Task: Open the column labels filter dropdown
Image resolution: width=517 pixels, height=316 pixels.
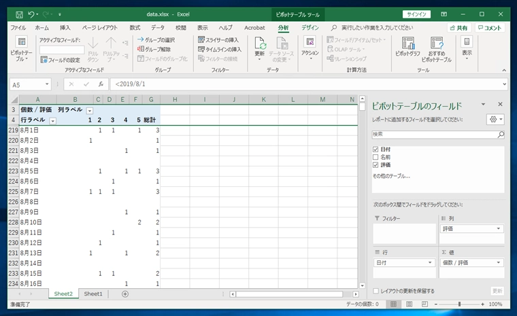Action: [x=89, y=110]
